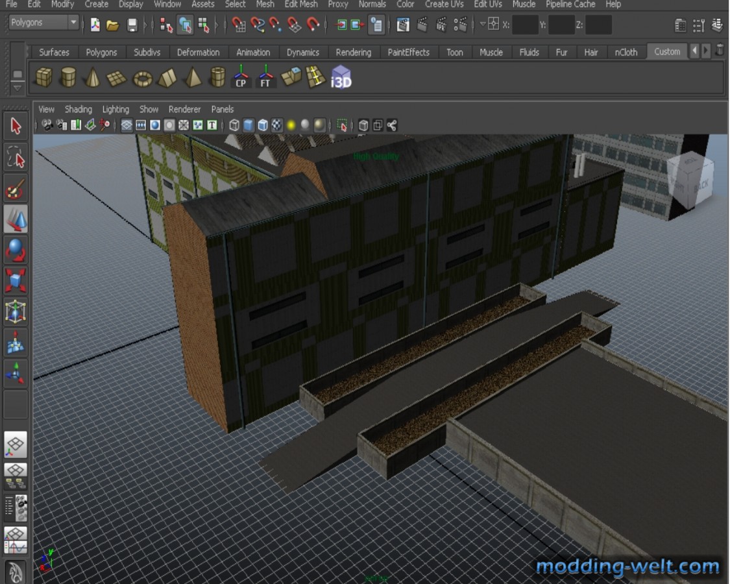Toggle viewport grid display icon
This screenshot has width=730, height=584.
127,125
